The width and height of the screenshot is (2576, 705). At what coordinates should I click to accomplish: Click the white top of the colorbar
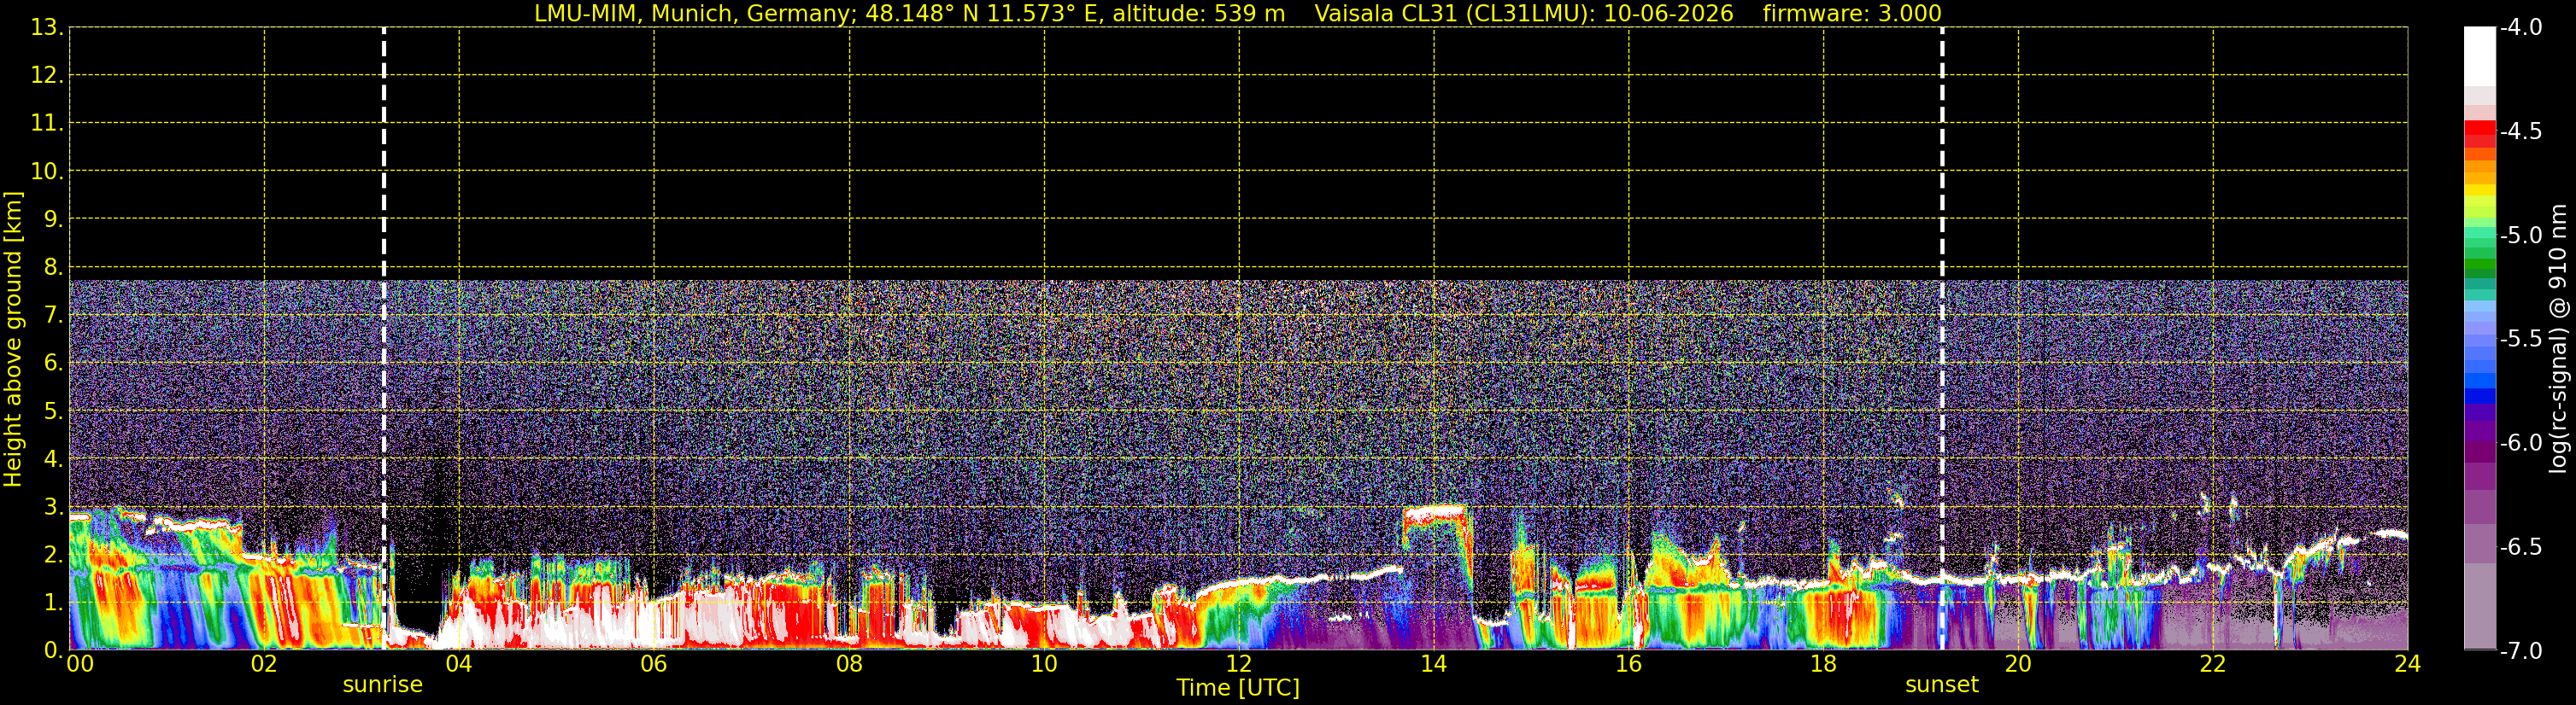2480,56
